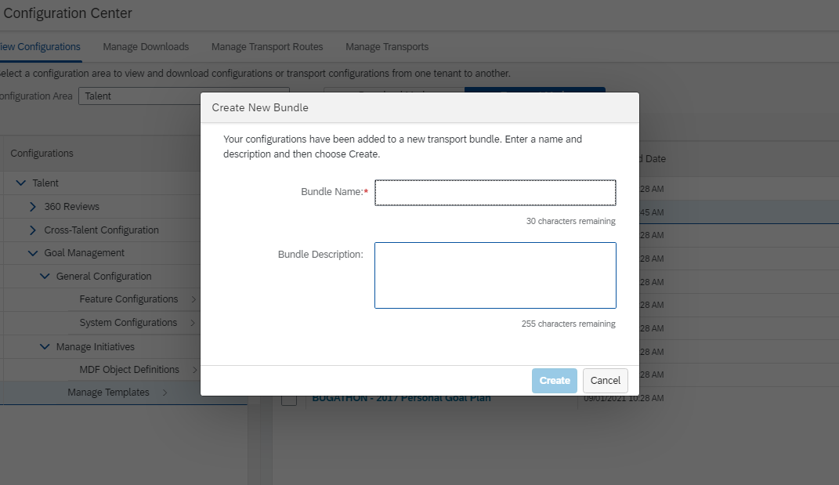The width and height of the screenshot is (839, 485).
Task: Click the Bundle Description text area
Action: [495, 275]
